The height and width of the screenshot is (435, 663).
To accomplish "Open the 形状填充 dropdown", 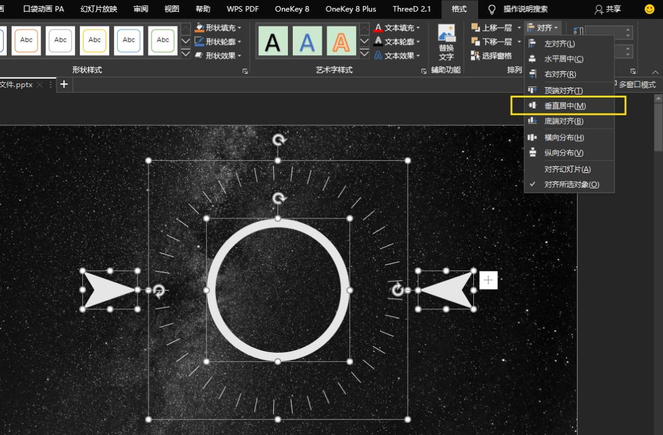I will click(x=218, y=28).
